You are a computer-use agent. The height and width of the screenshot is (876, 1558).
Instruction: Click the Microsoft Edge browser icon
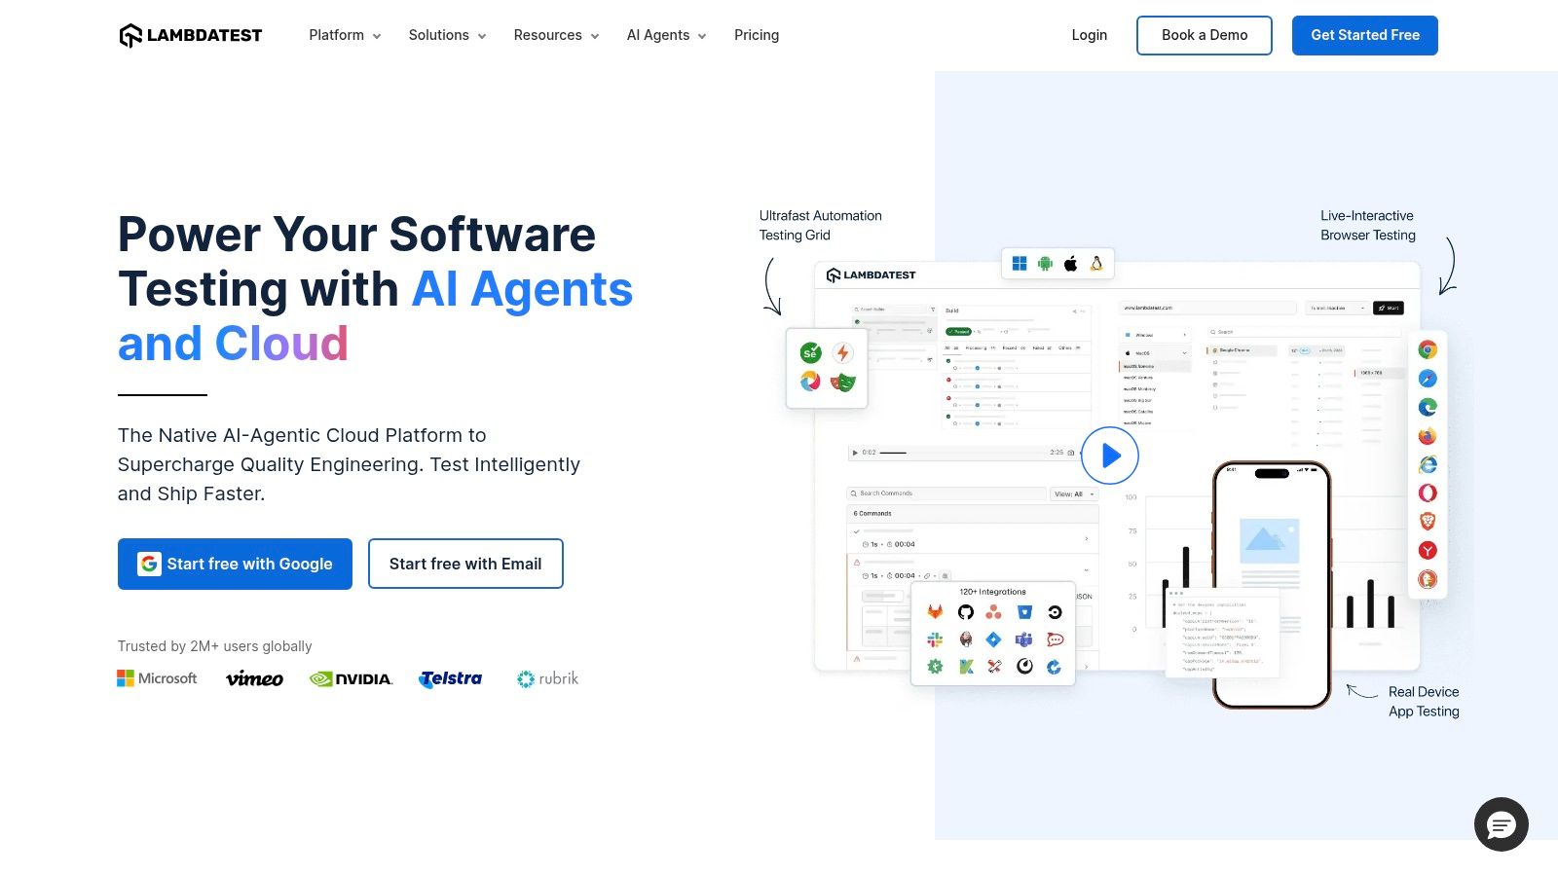click(1428, 408)
